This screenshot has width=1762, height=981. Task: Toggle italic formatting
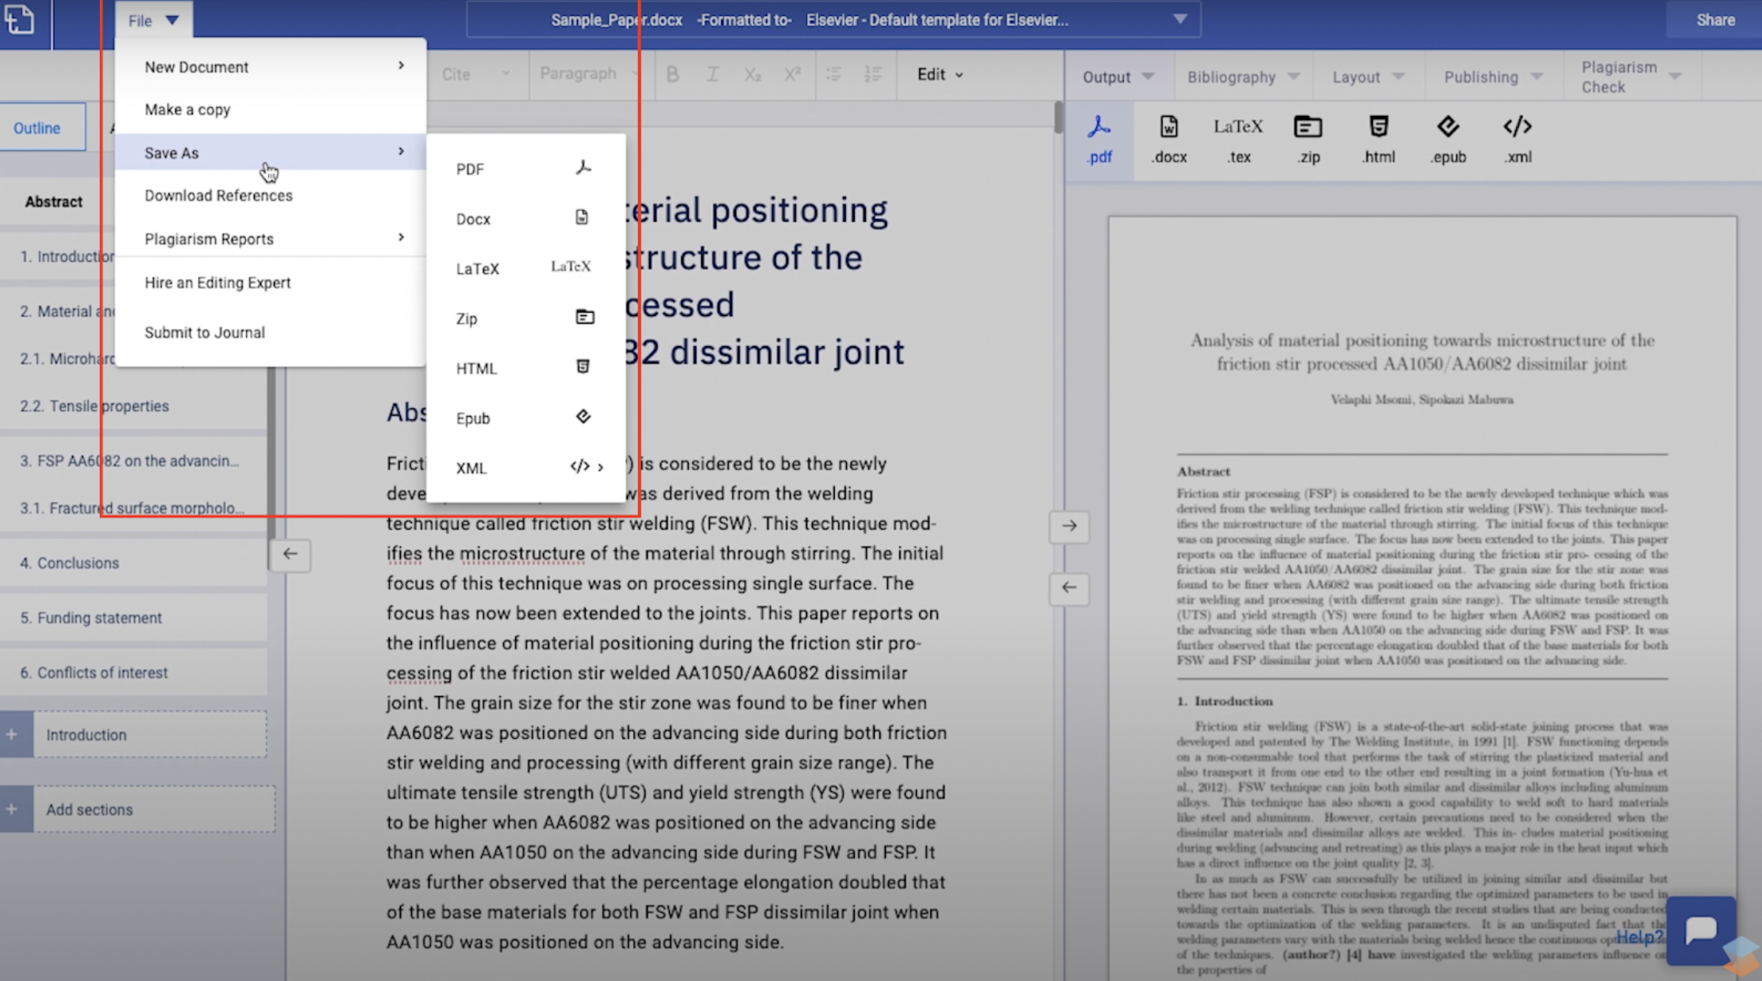712,75
